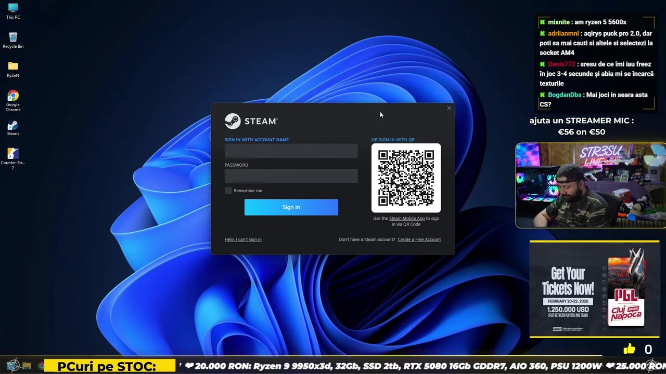The height and width of the screenshot is (374, 666).
Task: Click the 'SIGN IN WITH ACCOUNT NAME' label
Action: pos(257,140)
